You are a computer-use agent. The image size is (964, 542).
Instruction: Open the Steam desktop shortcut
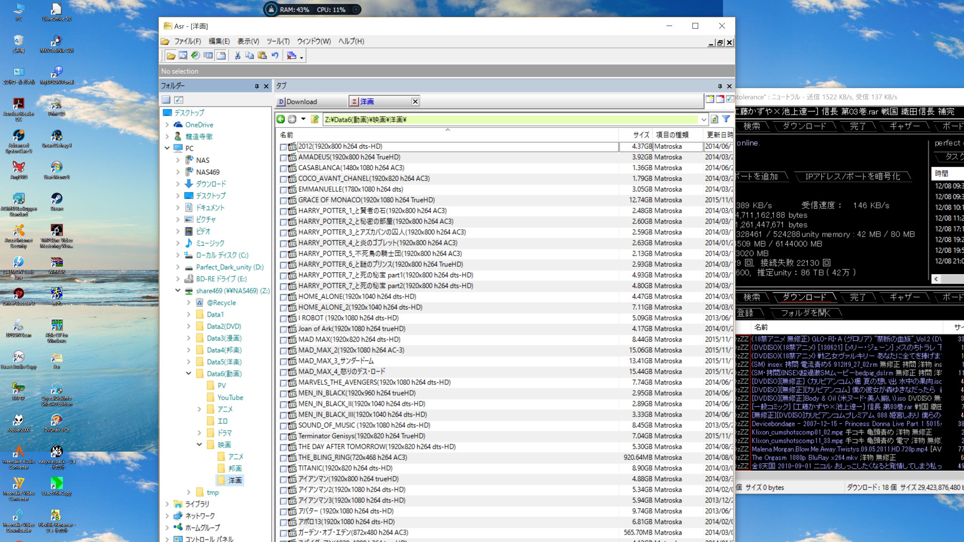pyautogui.click(x=57, y=202)
